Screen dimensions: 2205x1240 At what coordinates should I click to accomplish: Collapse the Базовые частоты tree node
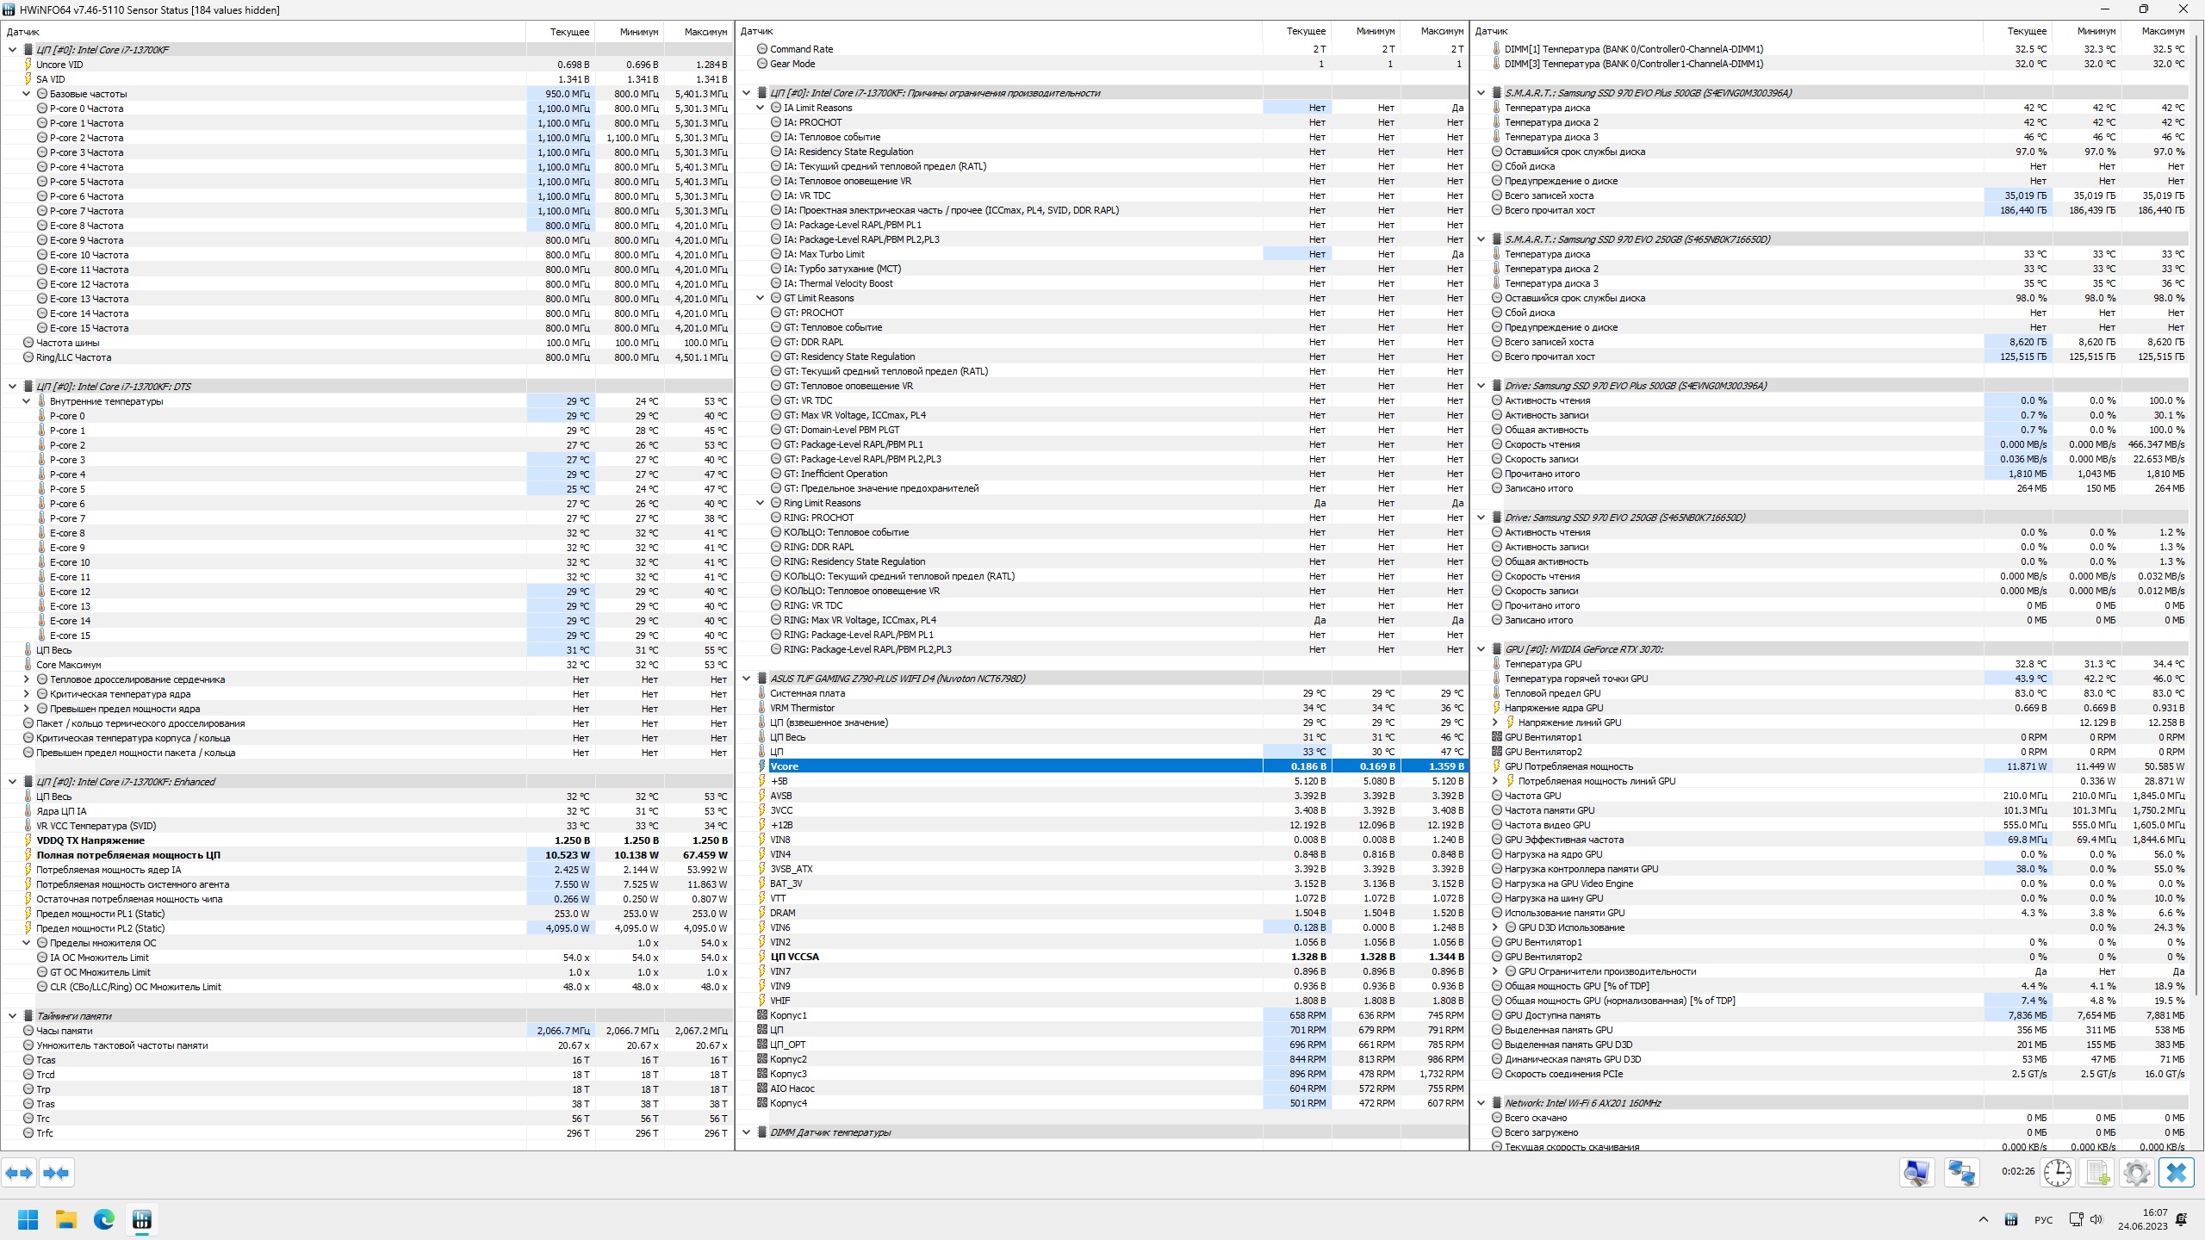26,94
